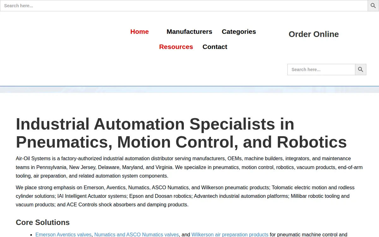This screenshot has height=237, width=379.
Task: Focus the search field below Order Online
Action: pyautogui.click(x=321, y=70)
